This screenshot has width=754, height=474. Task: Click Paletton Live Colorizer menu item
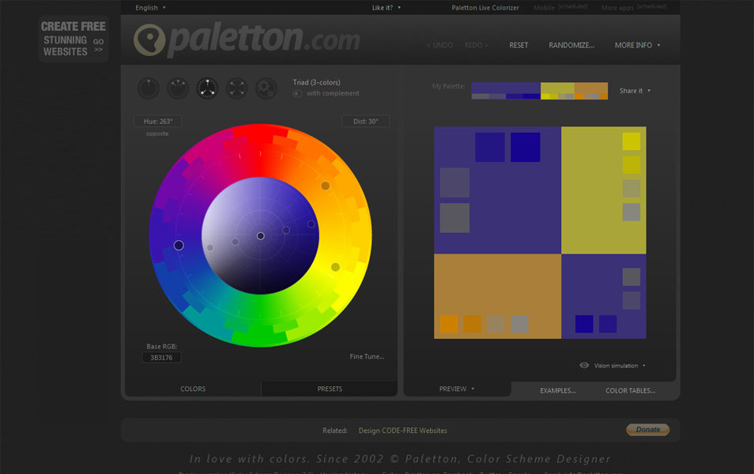point(485,8)
